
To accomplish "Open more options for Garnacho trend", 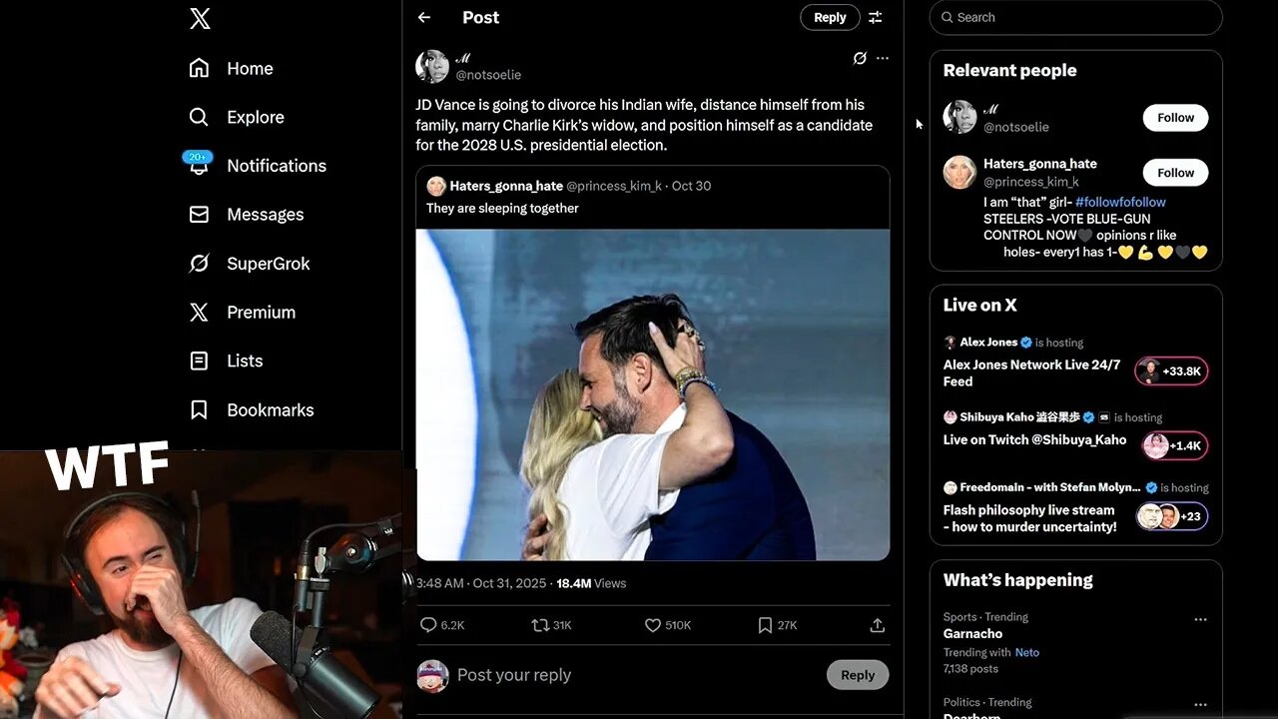I will click(x=1200, y=619).
